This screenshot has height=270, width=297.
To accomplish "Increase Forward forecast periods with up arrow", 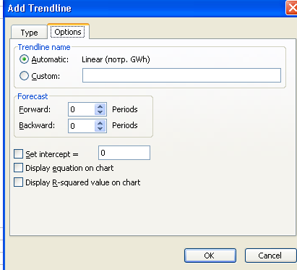I will click(x=100, y=106).
